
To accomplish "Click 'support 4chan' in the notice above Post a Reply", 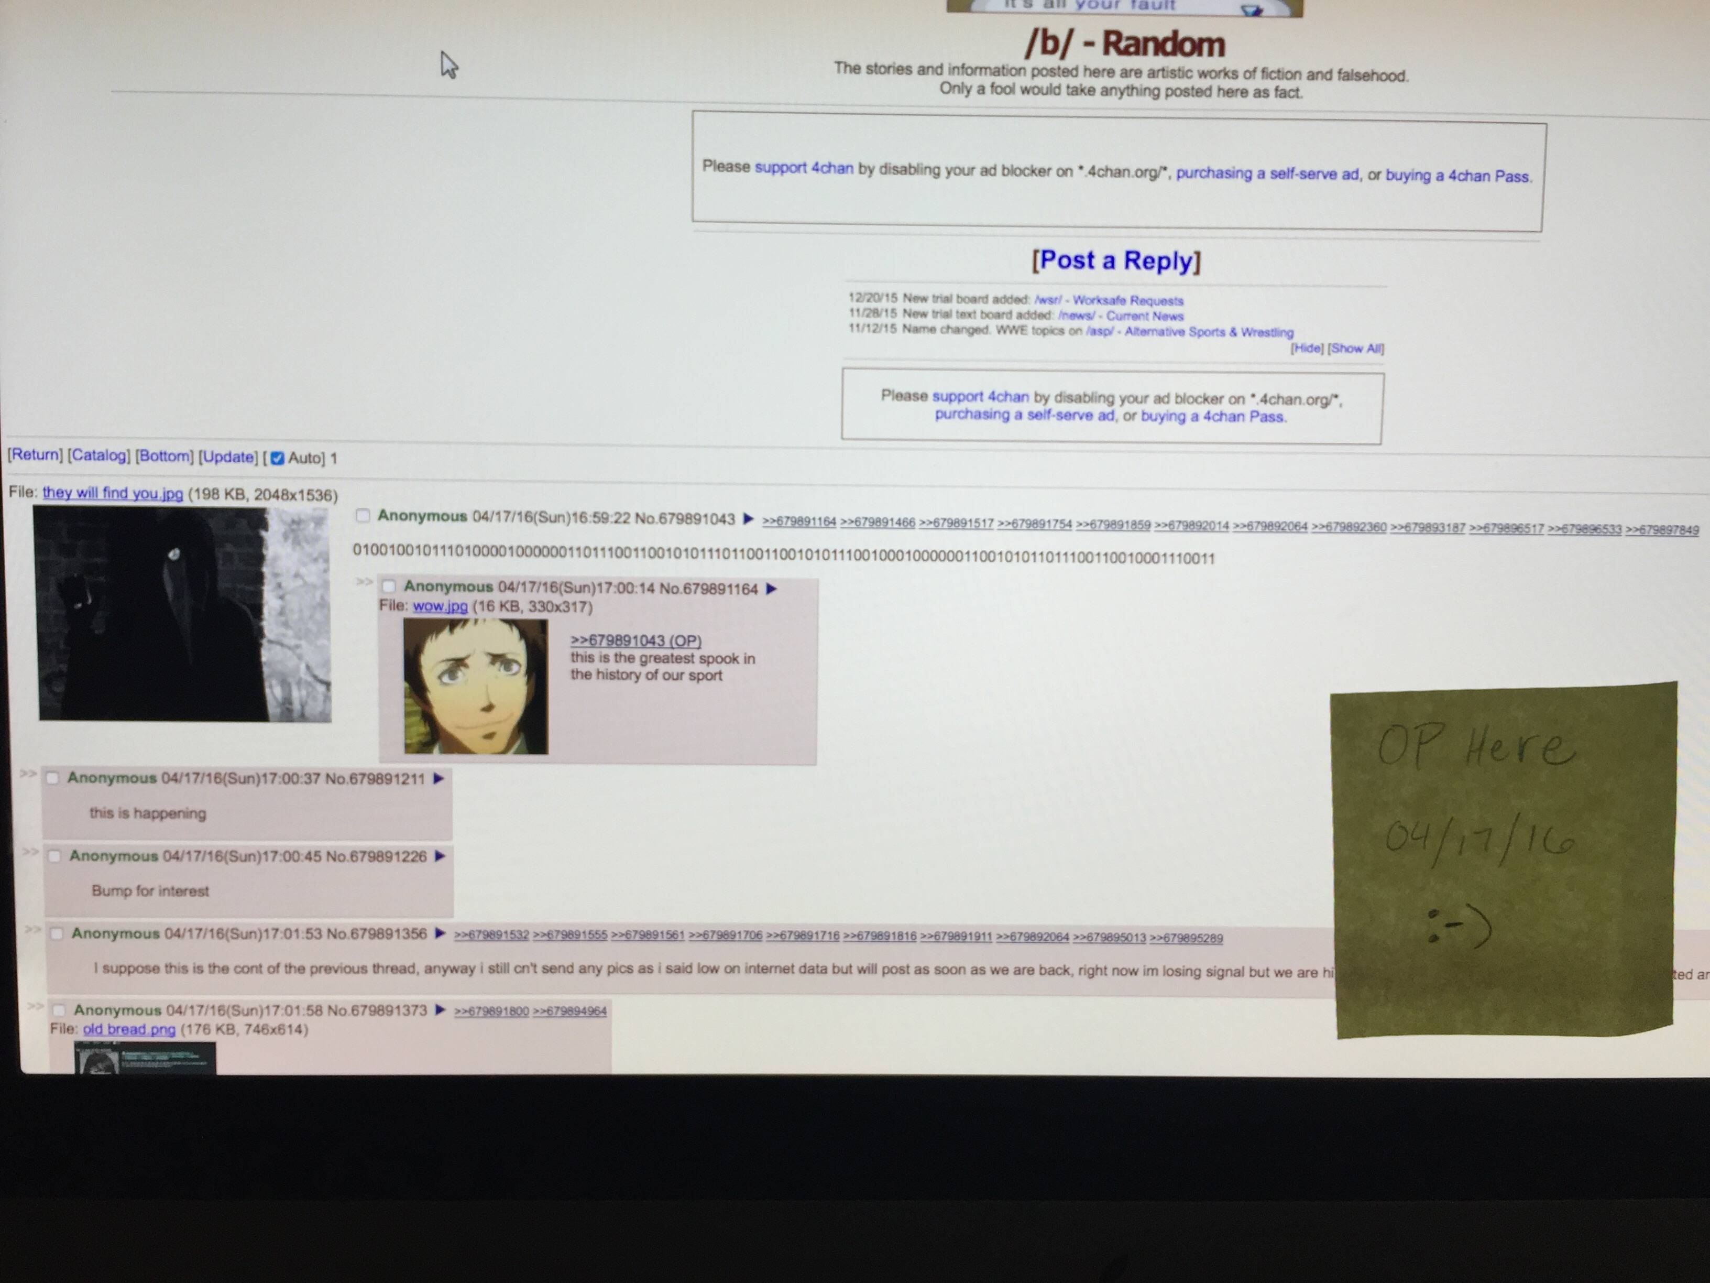I will coord(804,168).
